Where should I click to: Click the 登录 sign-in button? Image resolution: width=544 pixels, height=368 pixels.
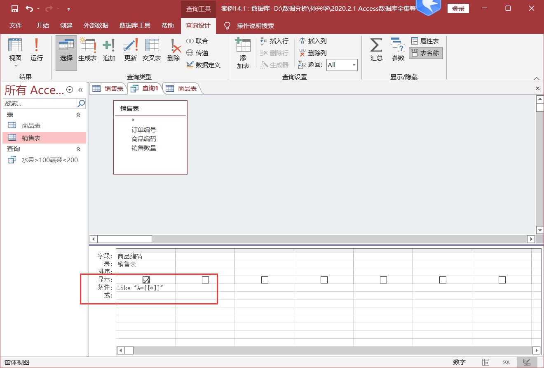click(x=458, y=9)
